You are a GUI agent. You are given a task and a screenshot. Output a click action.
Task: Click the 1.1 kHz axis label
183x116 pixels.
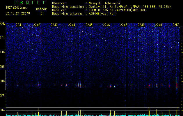tap(2, 38)
